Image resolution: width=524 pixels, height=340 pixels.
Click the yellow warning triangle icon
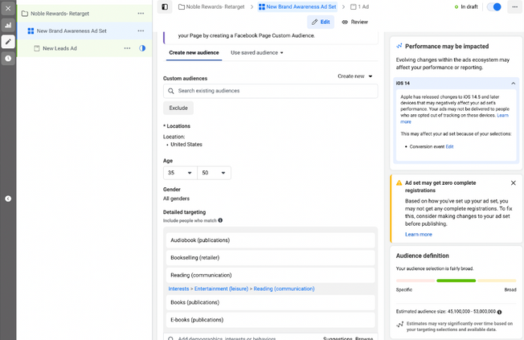point(399,183)
